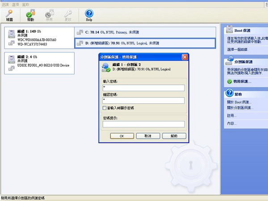Screen dimensions: 268x201
Task: Click the unlocked padlock icon under 磁碟 2
Action: tap(12, 68)
